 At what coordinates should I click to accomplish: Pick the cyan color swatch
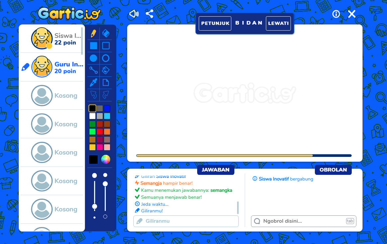pyautogui.click(x=107, y=116)
